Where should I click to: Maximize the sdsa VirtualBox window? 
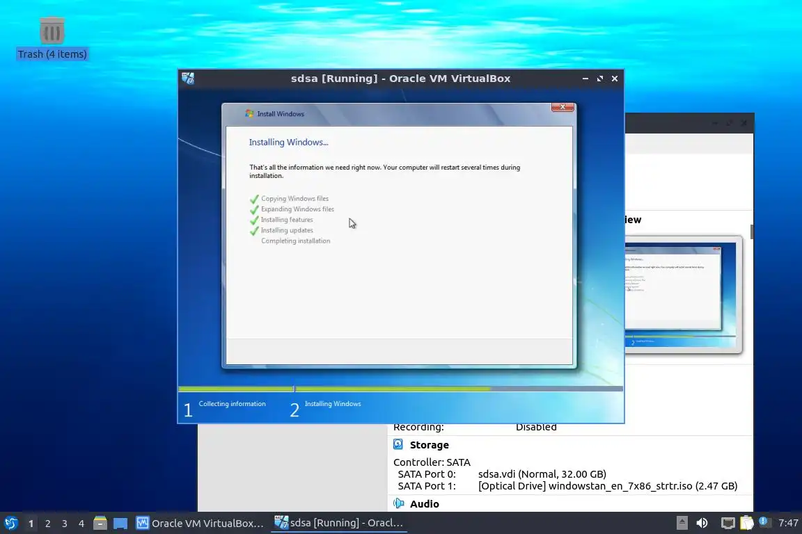coord(600,79)
